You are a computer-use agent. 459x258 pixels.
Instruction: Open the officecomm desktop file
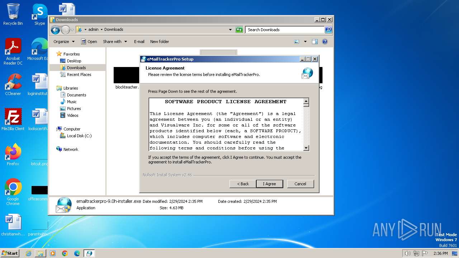(38, 193)
